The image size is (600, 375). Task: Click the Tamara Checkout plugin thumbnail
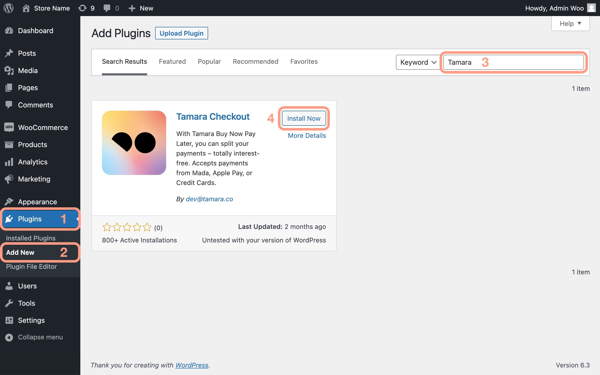pyautogui.click(x=134, y=143)
